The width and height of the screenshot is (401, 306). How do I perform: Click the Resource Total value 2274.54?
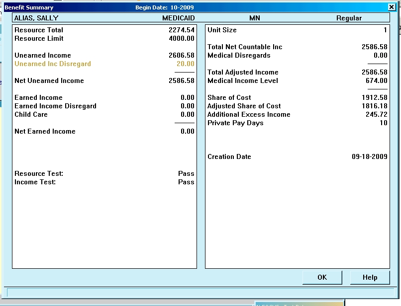click(x=182, y=30)
